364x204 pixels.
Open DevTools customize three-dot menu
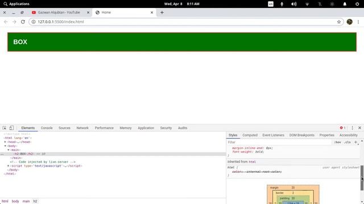tap(352, 128)
